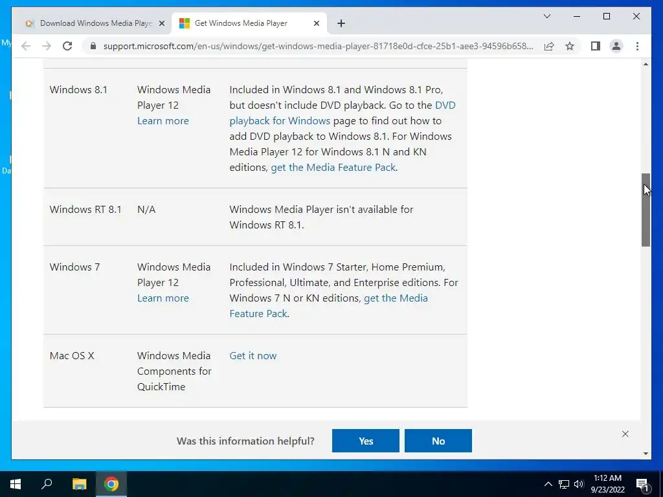
Task: Select the N/A table cell
Action: click(146, 210)
